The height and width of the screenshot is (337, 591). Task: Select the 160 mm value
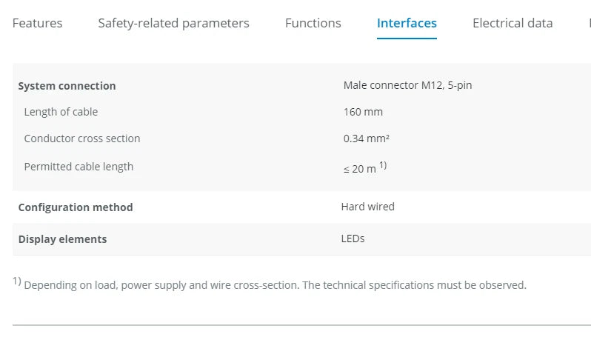coord(363,112)
